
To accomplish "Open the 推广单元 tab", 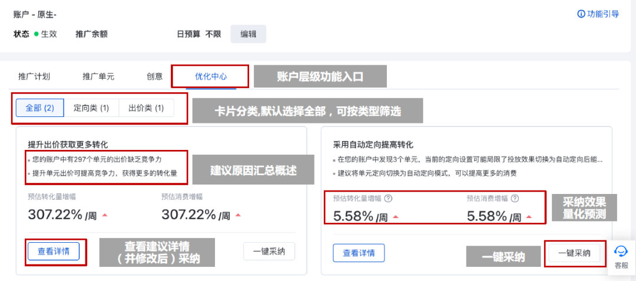I will coord(98,76).
